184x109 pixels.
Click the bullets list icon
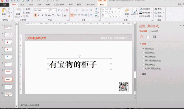(x=72, y=10)
